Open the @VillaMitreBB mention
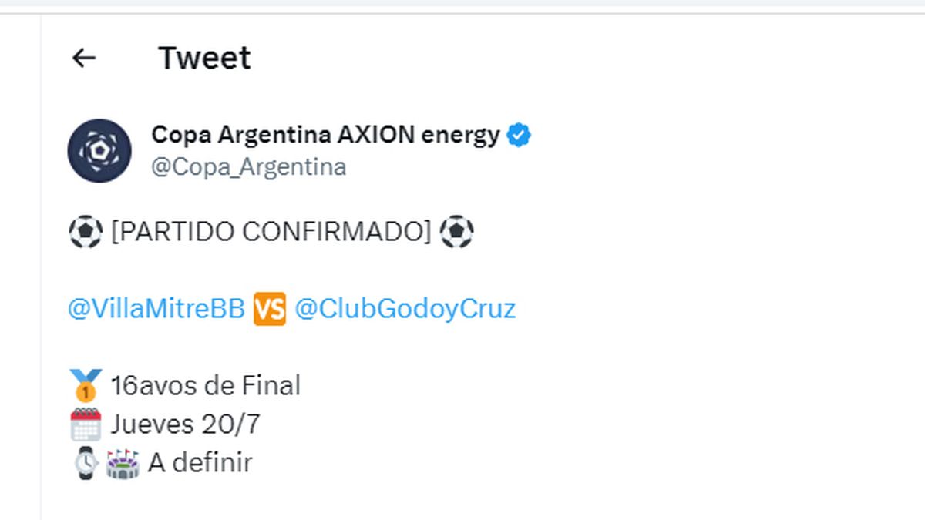Image resolution: width=925 pixels, height=520 pixels. point(156,309)
